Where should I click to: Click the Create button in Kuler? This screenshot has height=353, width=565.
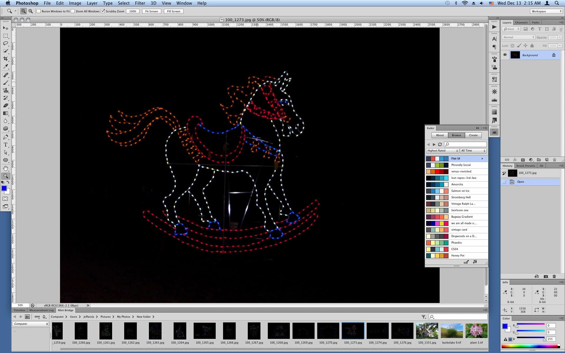[x=473, y=135]
